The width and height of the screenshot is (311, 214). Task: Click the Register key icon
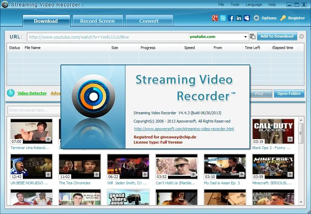(283, 18)
